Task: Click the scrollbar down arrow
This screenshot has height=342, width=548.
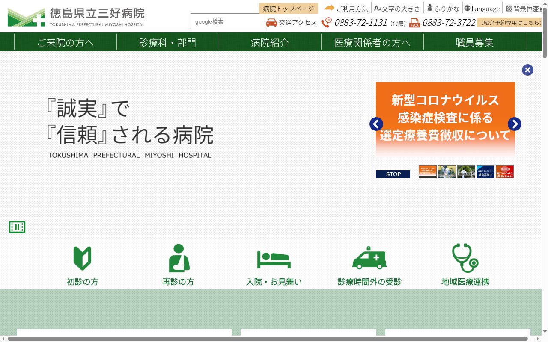Action: (545, 332)
